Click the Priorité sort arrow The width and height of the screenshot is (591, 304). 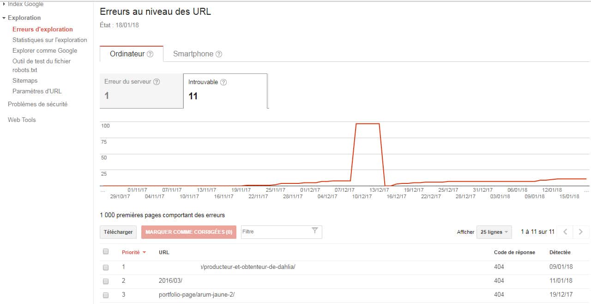(145, 252)
